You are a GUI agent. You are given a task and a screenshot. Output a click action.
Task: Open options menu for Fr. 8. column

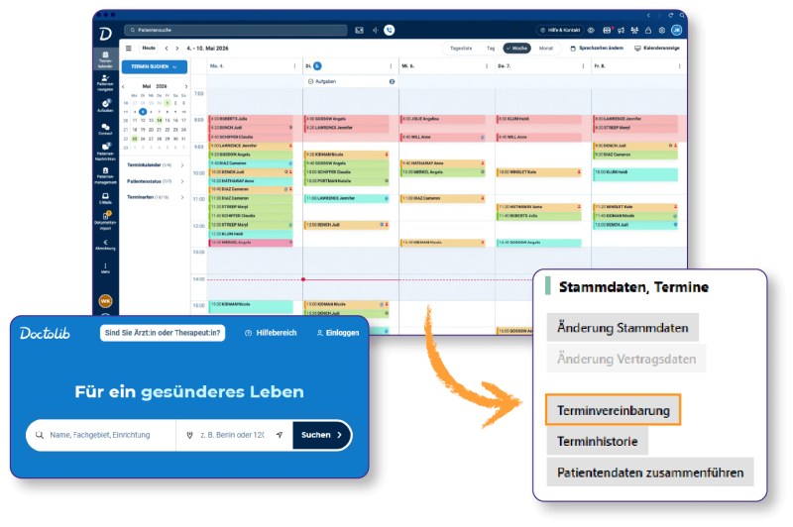679,66
